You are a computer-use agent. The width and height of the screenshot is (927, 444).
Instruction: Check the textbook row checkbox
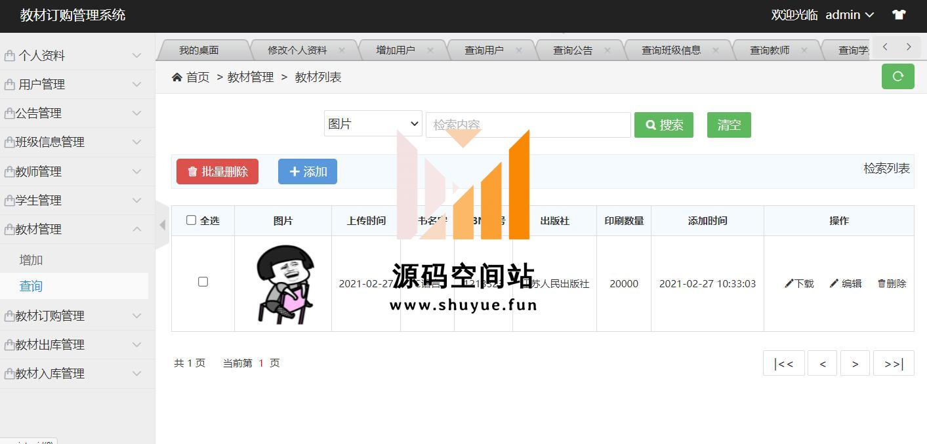203,282
